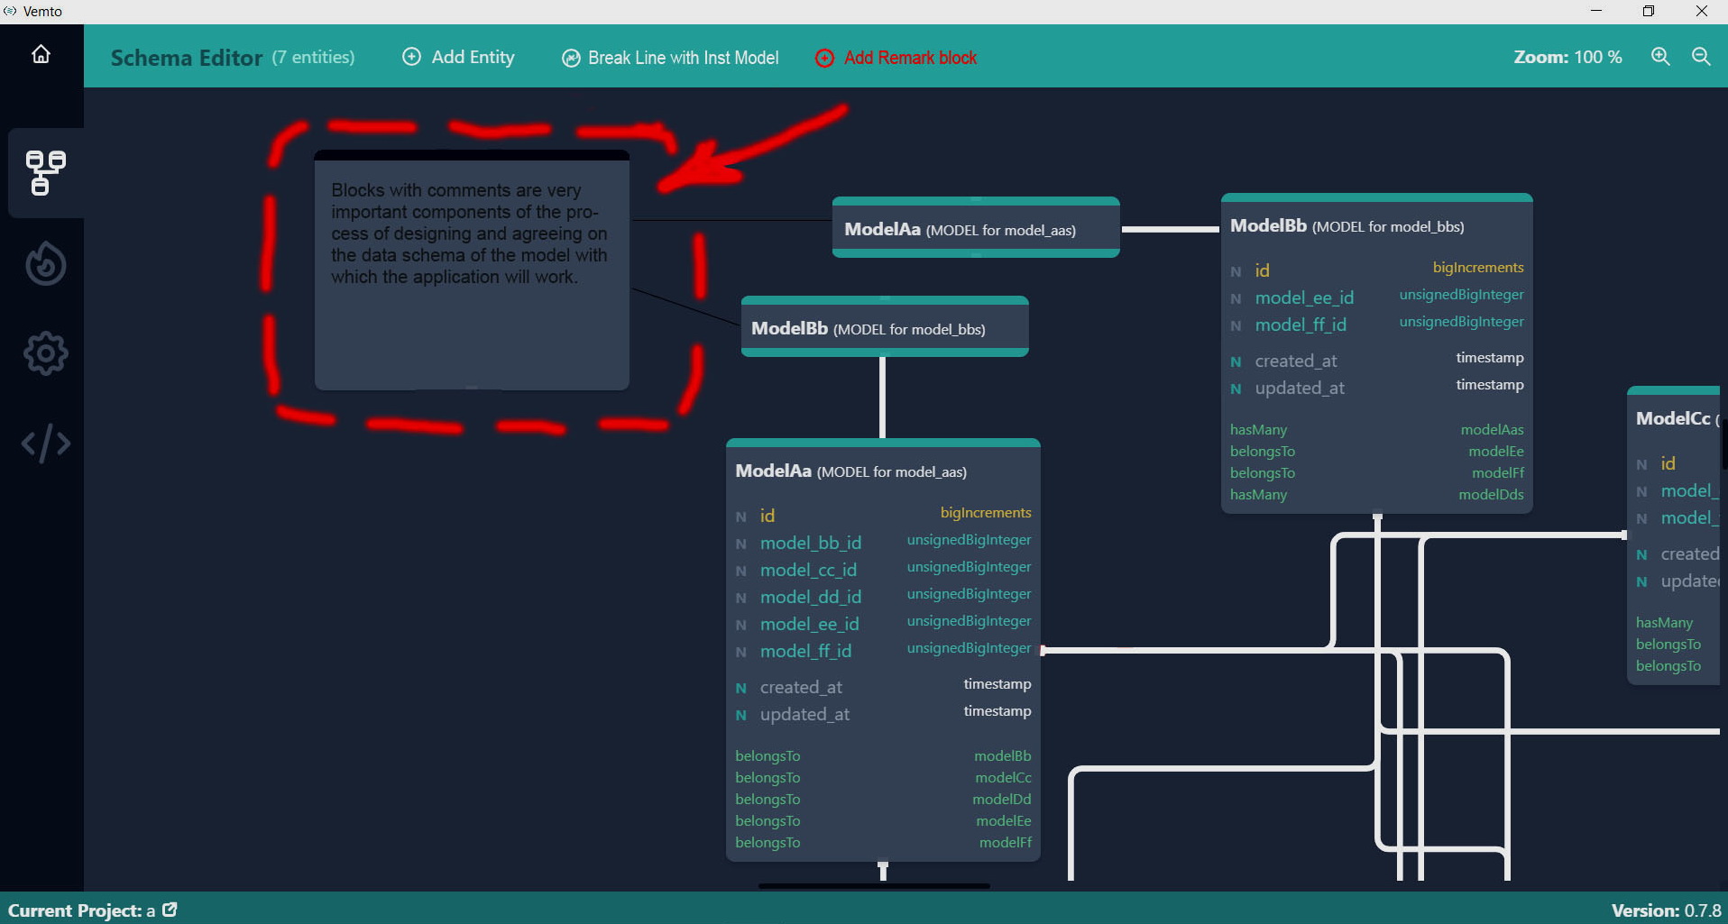
Task: Go to the Home icon
Action: pyautogui.click(x=41, y=54)
